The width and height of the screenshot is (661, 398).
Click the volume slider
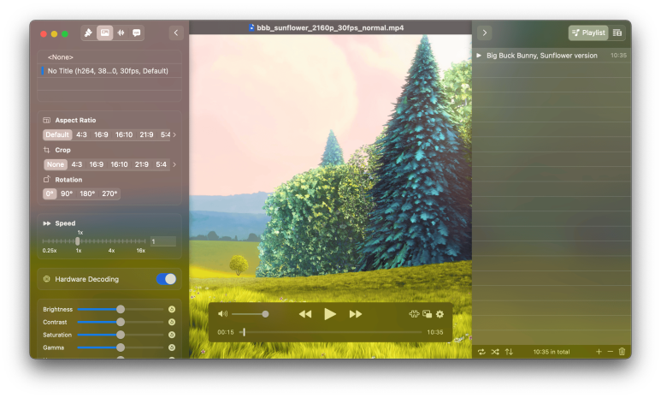tap(250, 314)
